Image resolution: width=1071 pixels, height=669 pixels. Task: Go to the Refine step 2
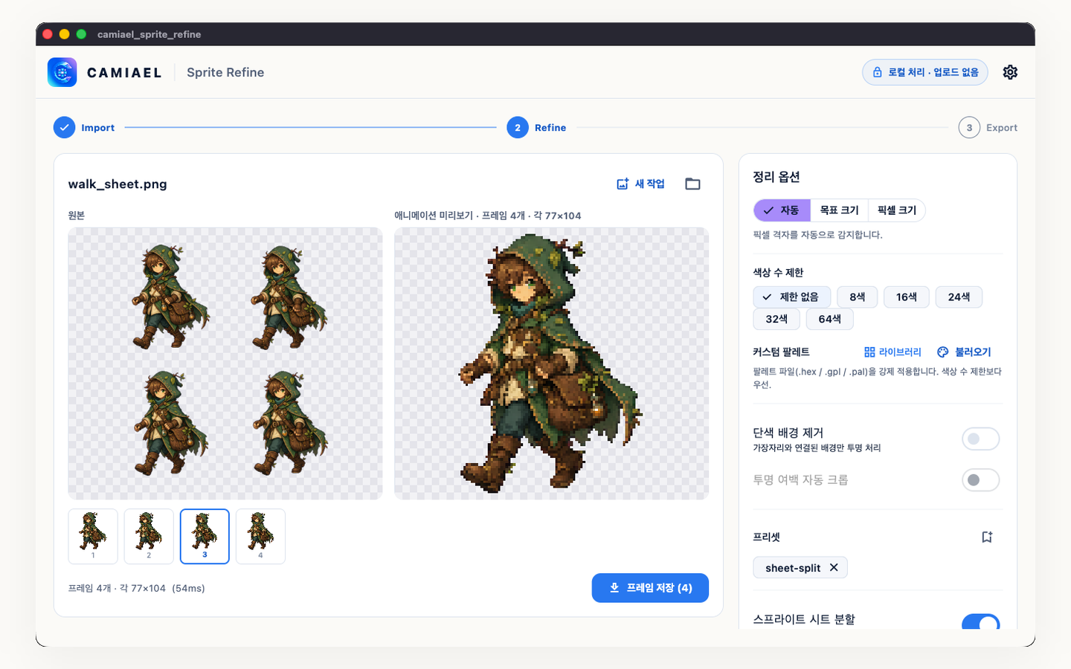[x=518, y=127]
